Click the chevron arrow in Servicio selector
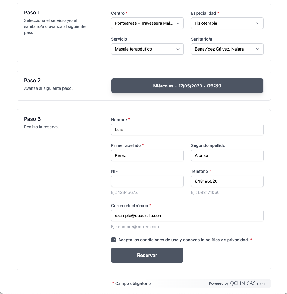This screenshot has width=287, height=294. click(x=178, y=49)
